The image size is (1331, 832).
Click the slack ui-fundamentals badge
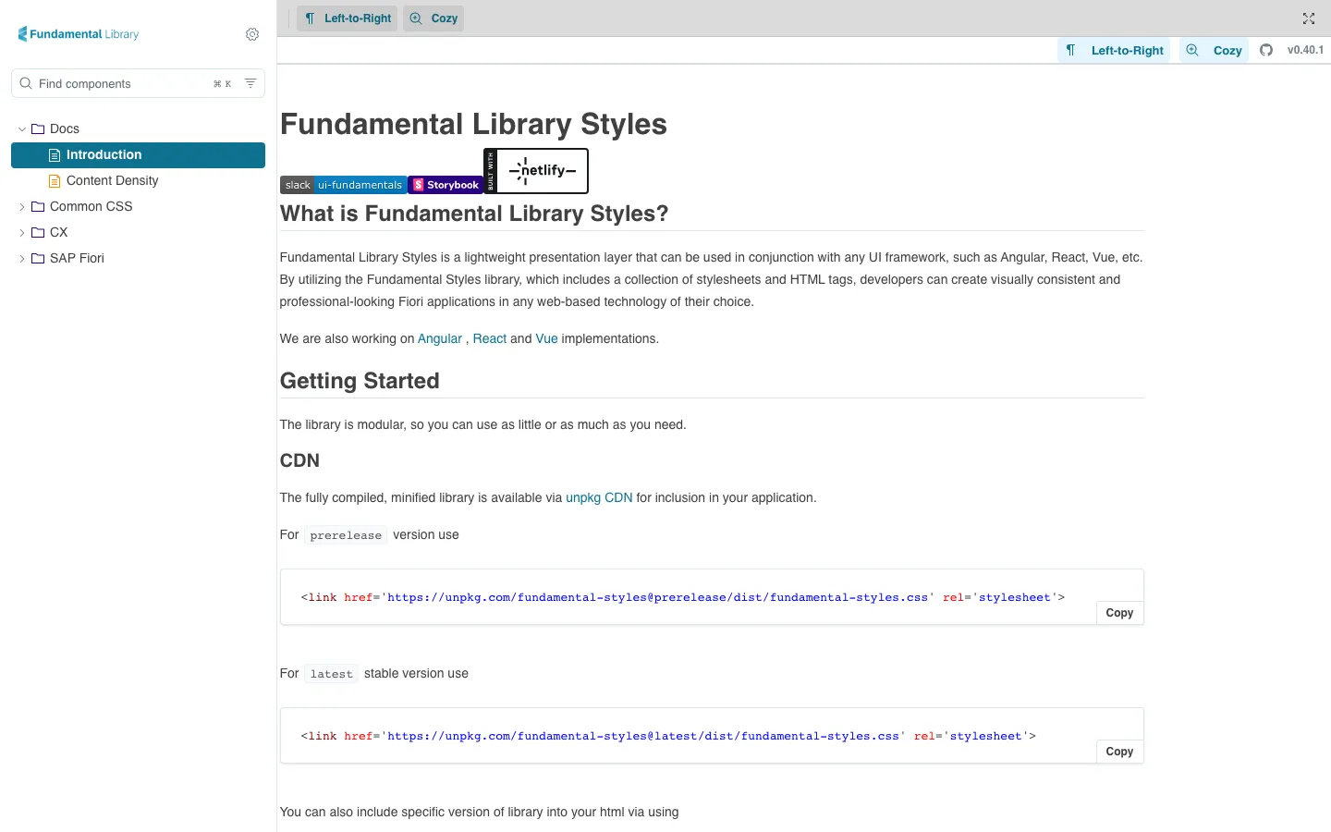pos(343,185)
